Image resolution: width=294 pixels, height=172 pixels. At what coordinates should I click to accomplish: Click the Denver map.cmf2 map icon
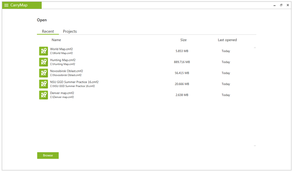point(44,95)
